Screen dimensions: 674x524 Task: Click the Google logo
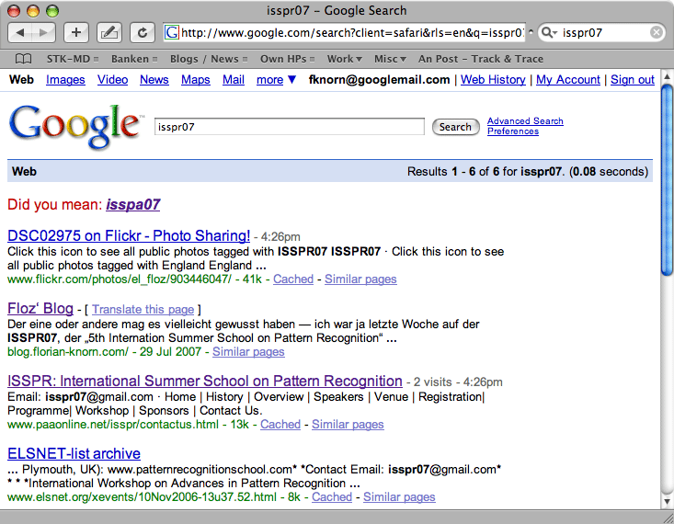76,126
